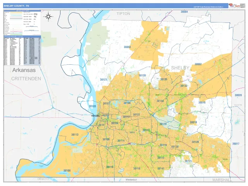Select ZIP code label "38139"
Image resolution: width=248 pixels, height=186 pixels.
coord(195,142)
